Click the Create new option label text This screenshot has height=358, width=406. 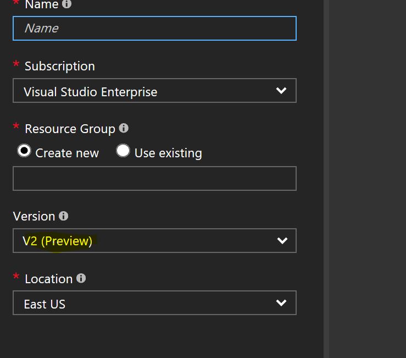[x=67, y=153]
